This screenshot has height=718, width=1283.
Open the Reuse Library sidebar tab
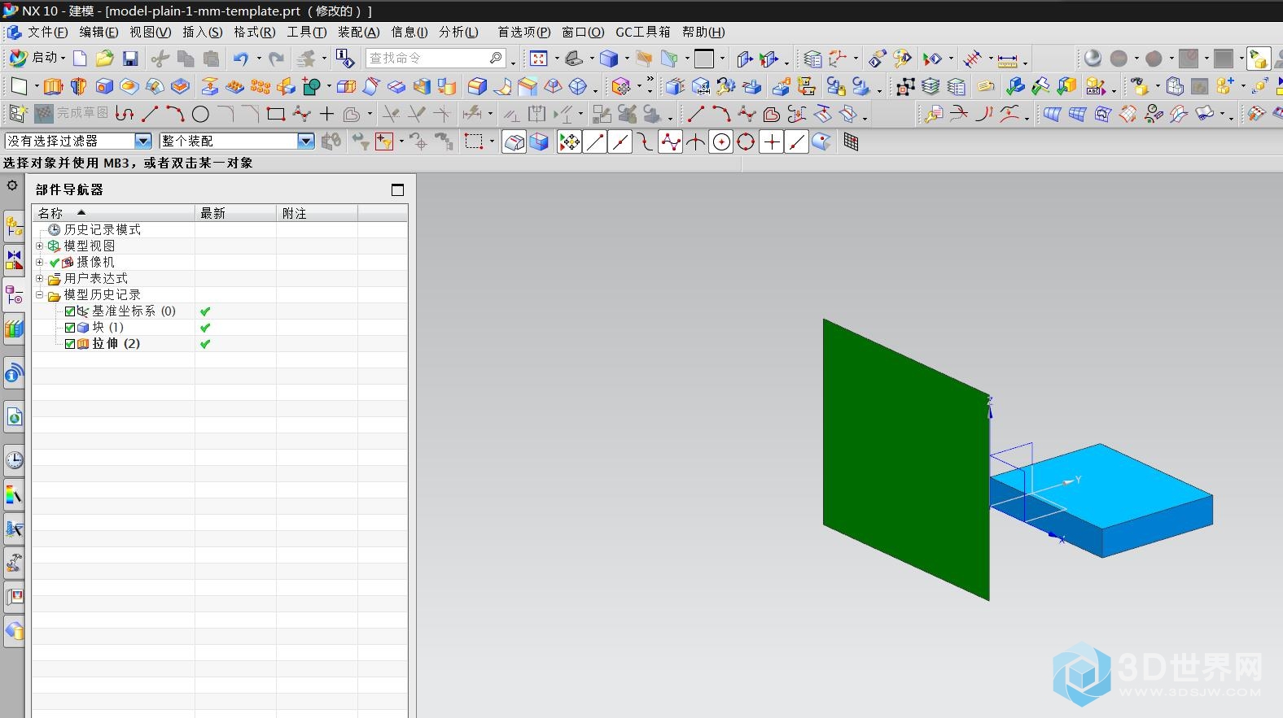pos(14,329)
